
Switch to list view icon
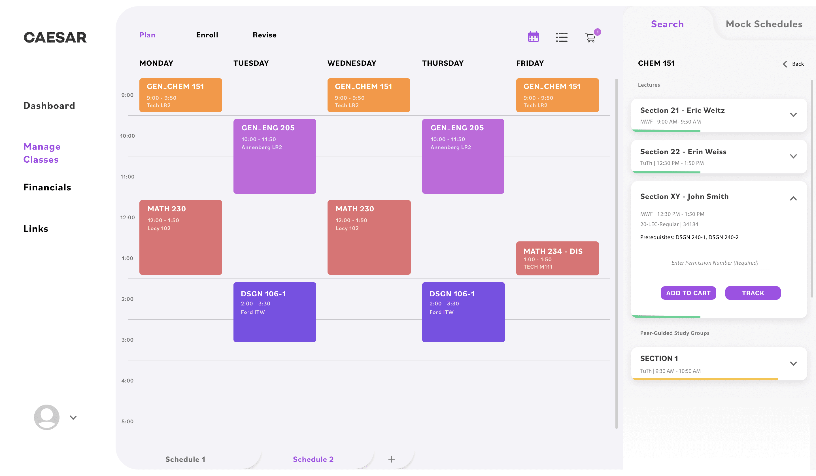pyautogui.click(x=562, y=37)
